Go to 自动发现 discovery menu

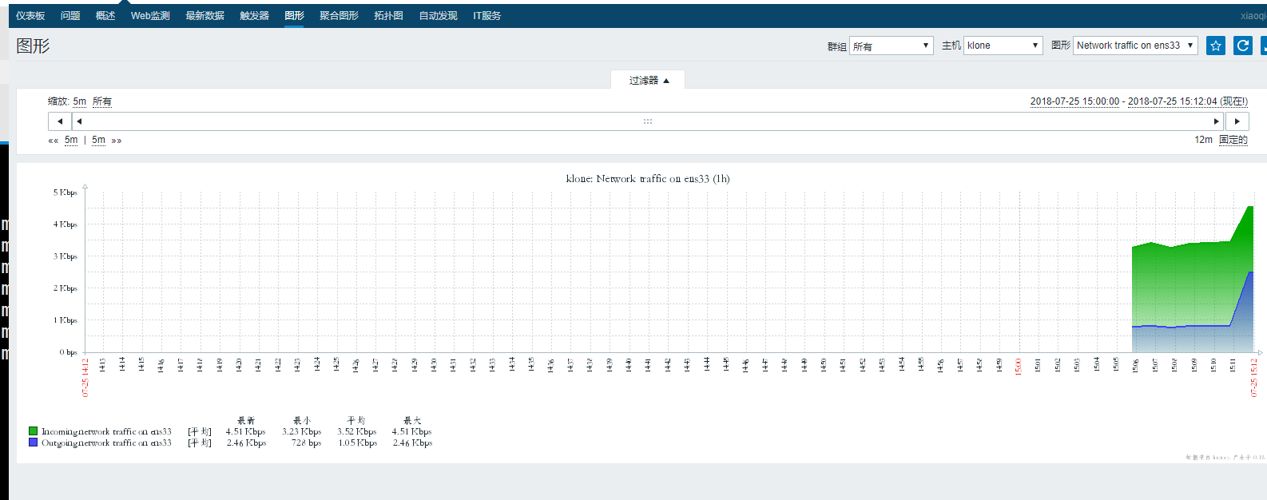click(x=438, y=16)
